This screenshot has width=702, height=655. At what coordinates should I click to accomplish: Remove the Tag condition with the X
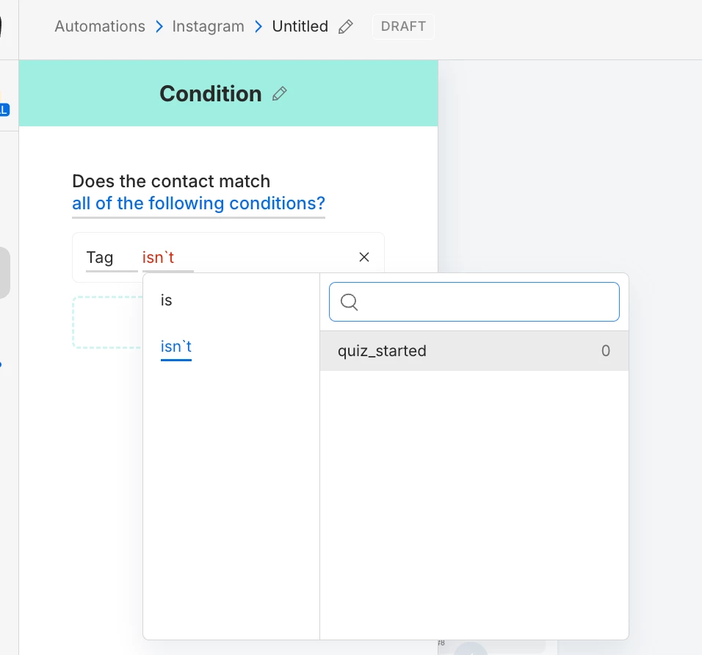coord(364,257)
